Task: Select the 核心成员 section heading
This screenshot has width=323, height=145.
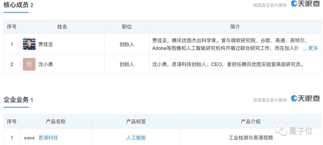Action: pos(16,5)
